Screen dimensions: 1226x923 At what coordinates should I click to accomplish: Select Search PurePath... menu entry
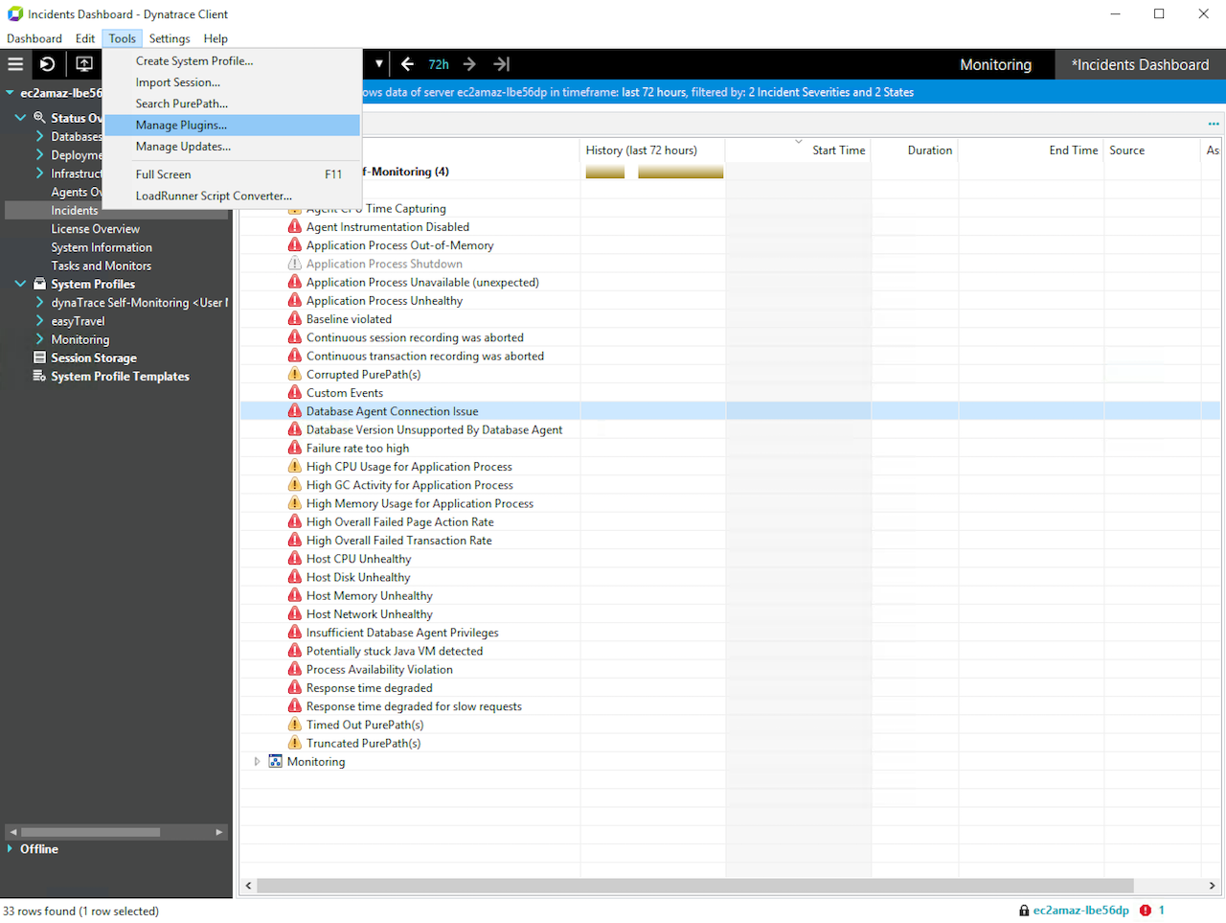coord(232,104)
